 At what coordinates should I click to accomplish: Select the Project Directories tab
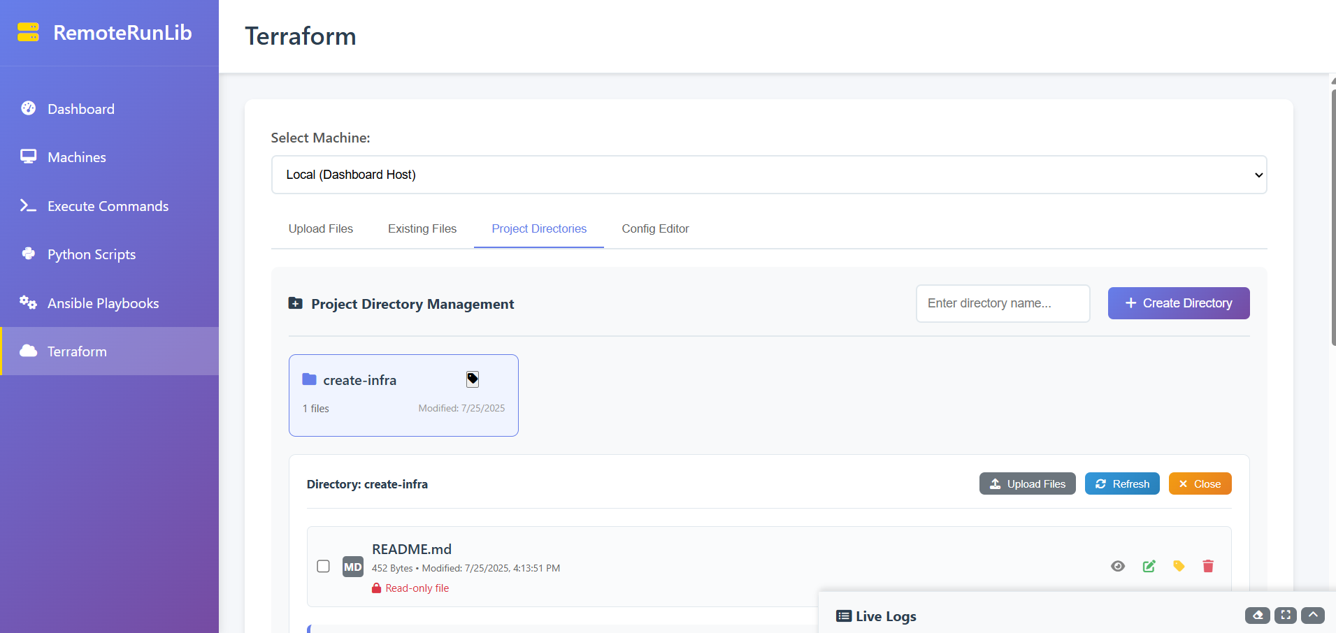(x=539, y=228)
